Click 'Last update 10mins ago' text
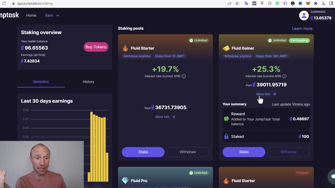The image size is (335, 188). click(x=291, y=104)
